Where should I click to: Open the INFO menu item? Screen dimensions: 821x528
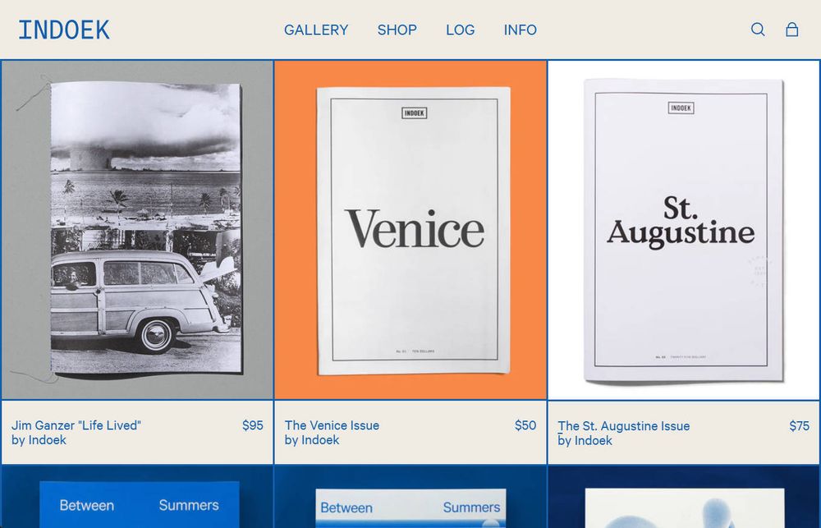pyautogui.click(x=520, y=30)
